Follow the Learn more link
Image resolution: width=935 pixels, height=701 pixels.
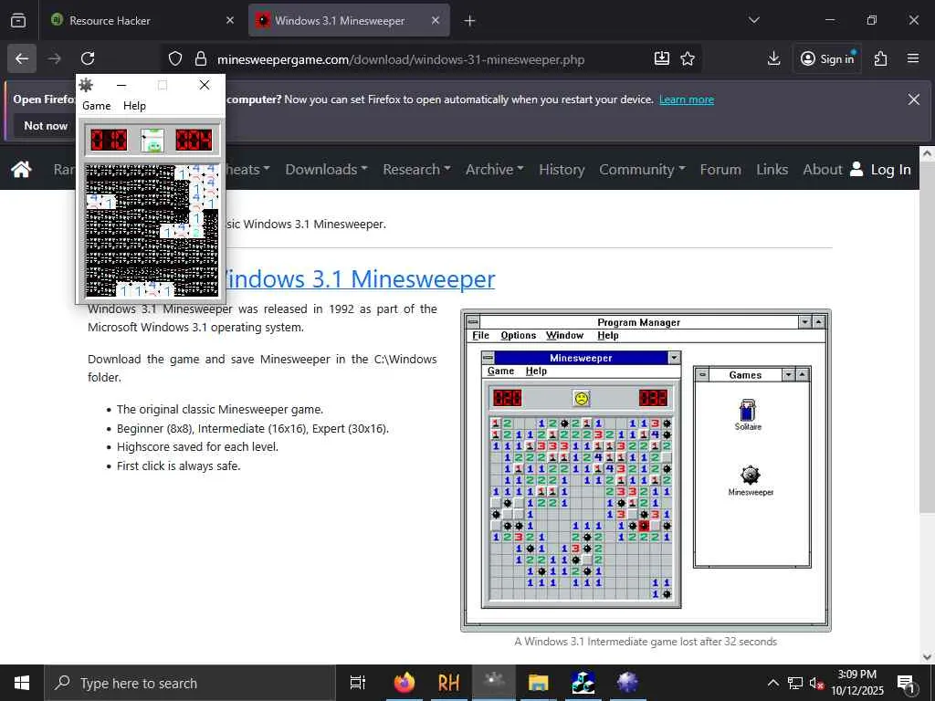(687, 99)
